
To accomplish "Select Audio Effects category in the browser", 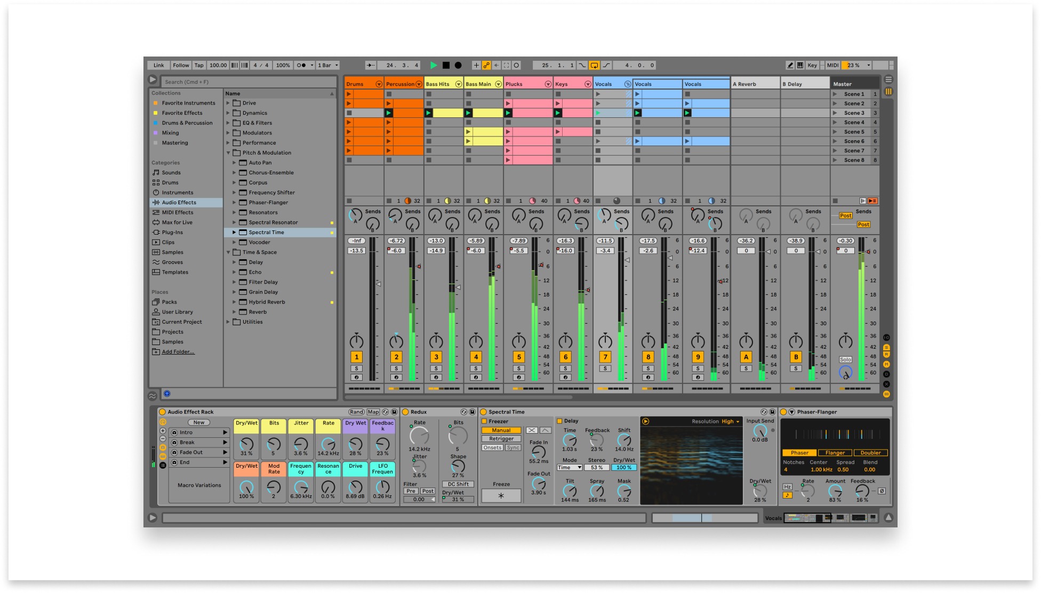I will coord(179,203).
